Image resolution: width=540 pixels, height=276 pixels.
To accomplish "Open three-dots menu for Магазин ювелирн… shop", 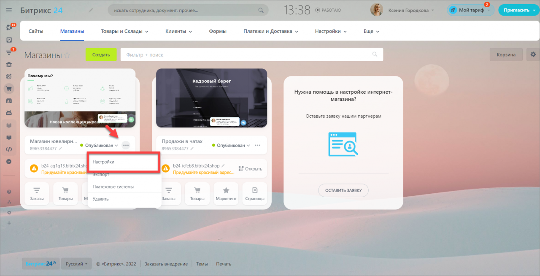I will click(x=126, y=145).
